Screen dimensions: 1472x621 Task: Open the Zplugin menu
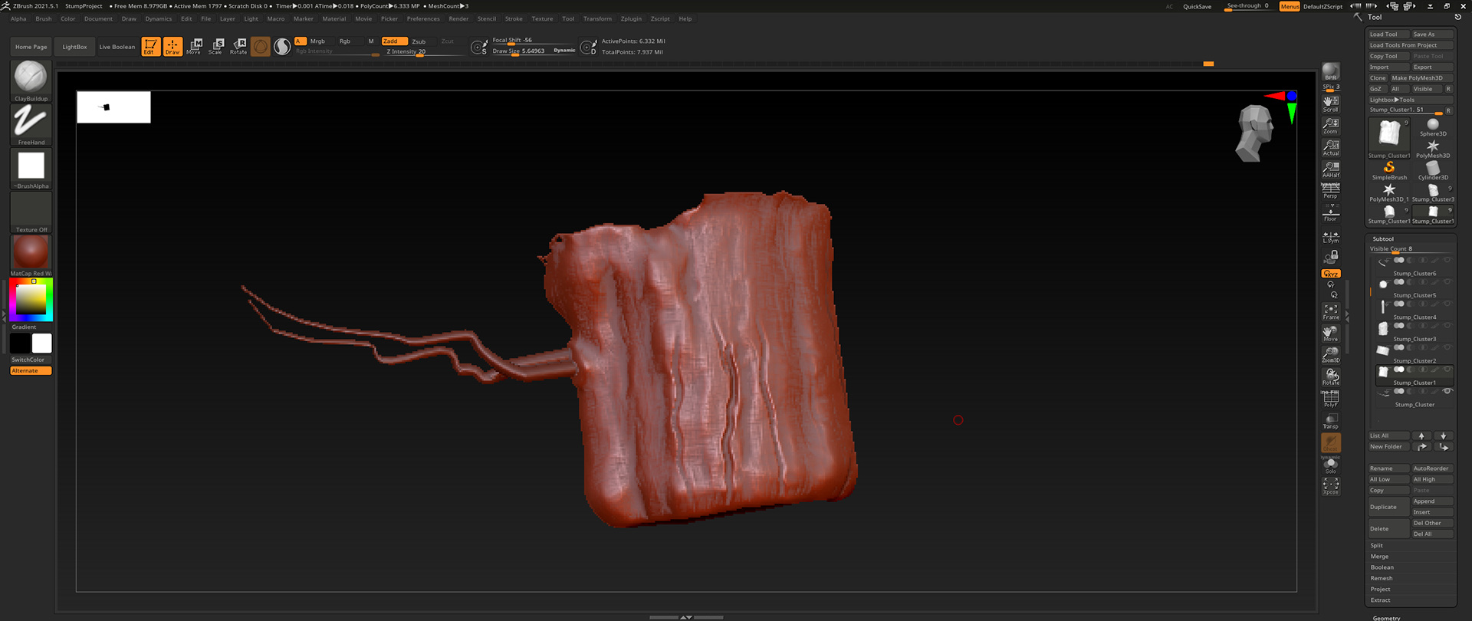pyautogui.click(x=630, y=19)
